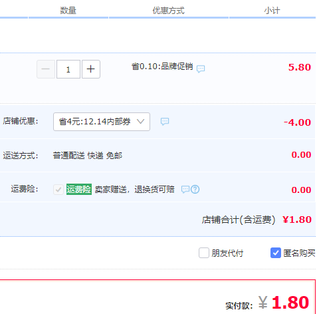Click 优惠方式 column header
Screen dimensions: 317x314
pos(168,11)
